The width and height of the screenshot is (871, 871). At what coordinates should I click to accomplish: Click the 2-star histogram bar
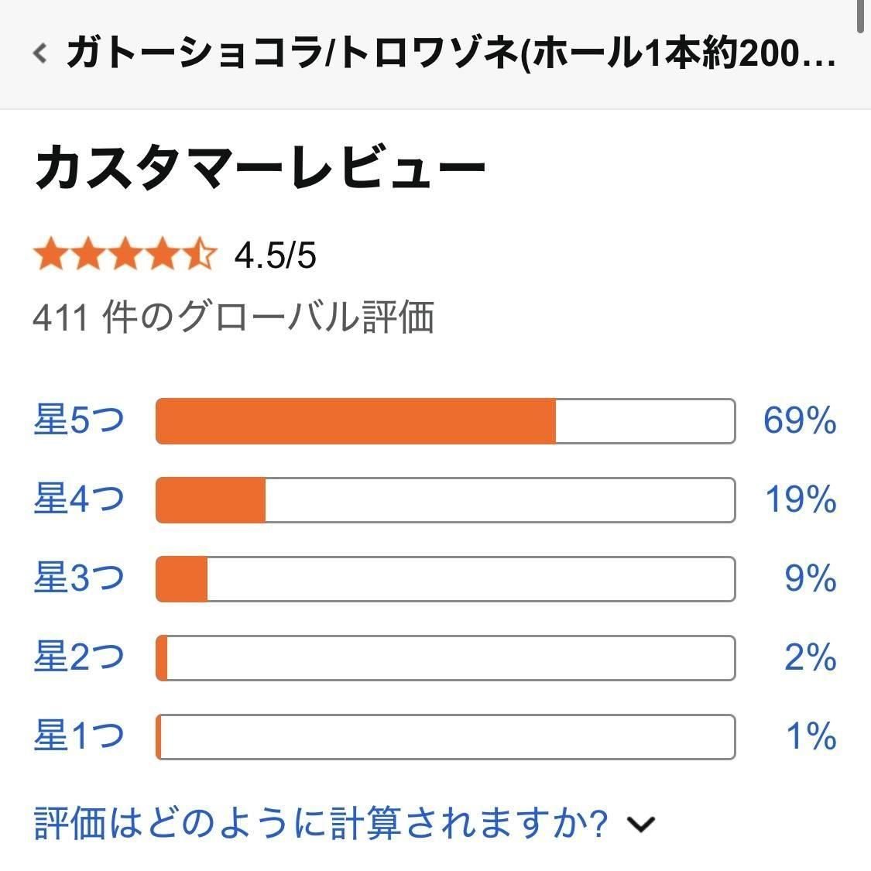pos(445,658)
